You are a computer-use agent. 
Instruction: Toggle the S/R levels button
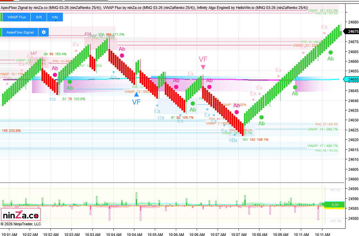[39, 17]
